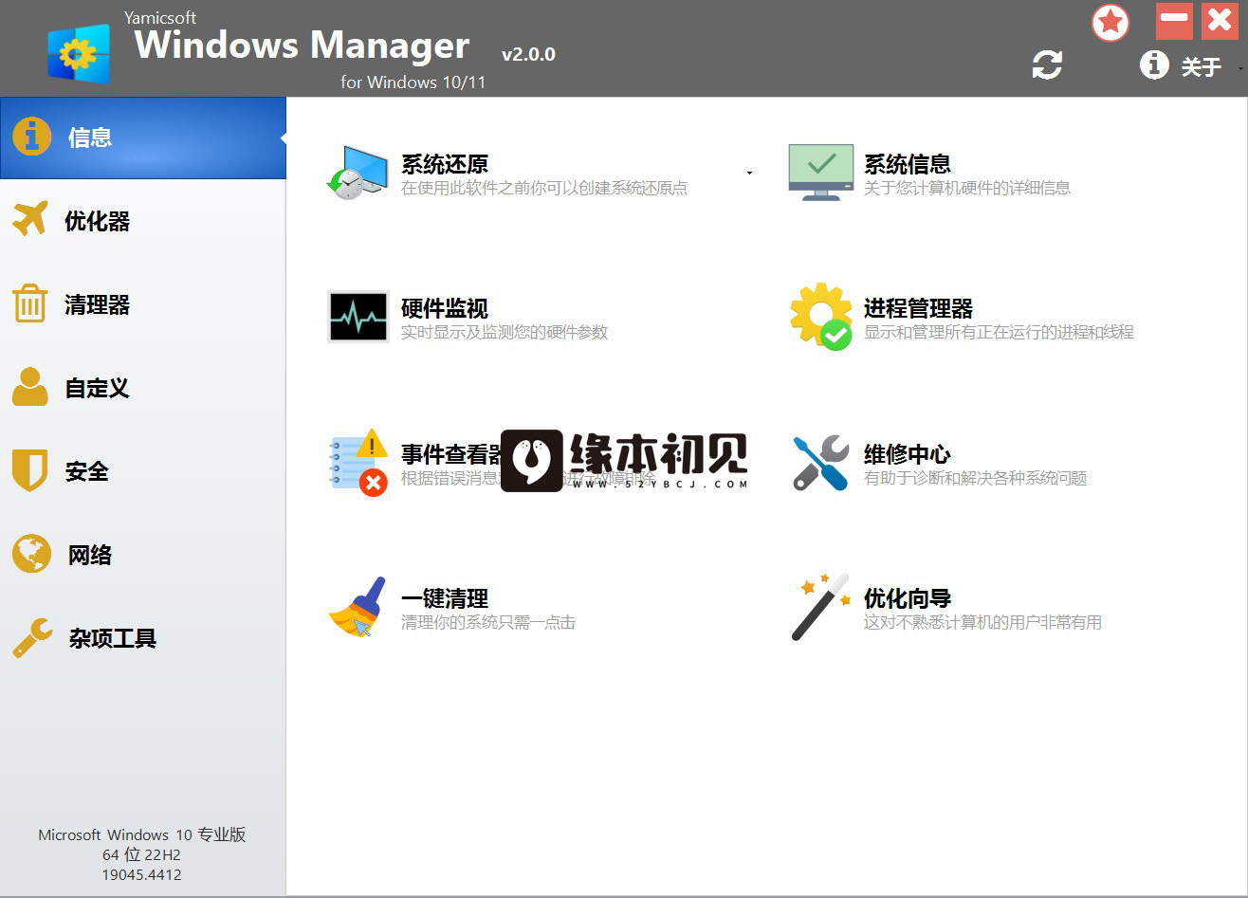Expand the dropdown arrow right of 关于
The width and height of the screenshot is (1248, 898).
(1240, 67)
